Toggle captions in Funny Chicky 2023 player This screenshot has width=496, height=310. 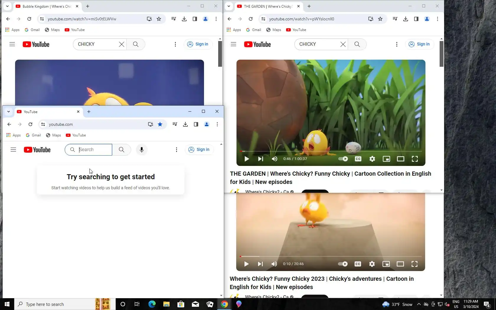pyautogui.click(x=358, y=264)
